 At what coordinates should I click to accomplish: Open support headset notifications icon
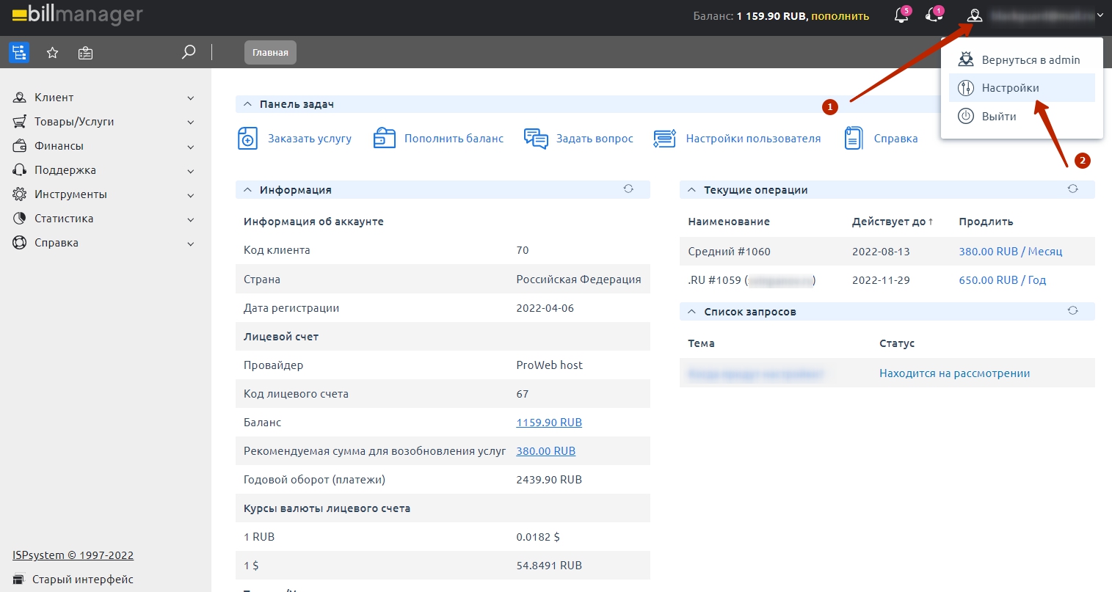click(934, 15)
